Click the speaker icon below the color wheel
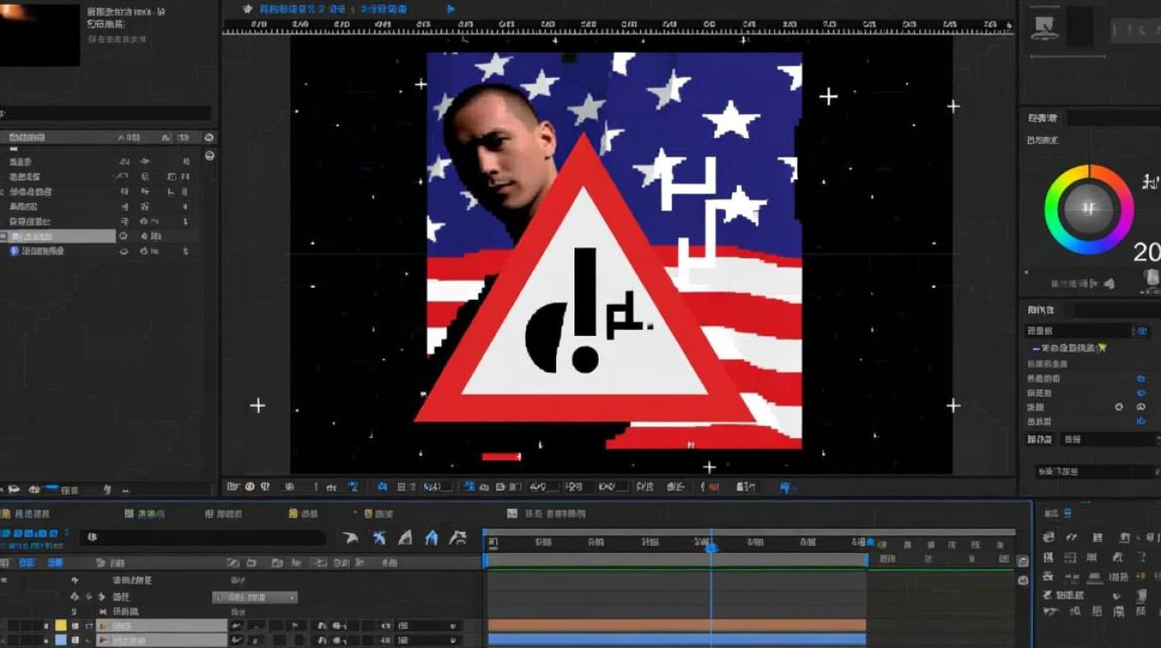 (1108, 283)
